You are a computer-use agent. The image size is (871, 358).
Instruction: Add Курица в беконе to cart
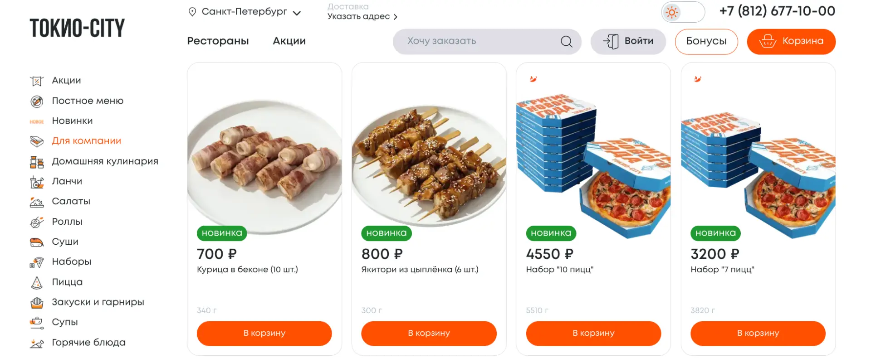(264, 334)
